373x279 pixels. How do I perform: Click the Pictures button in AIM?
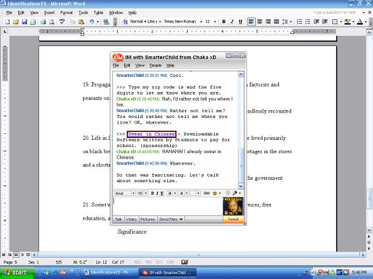tap(147, 220)
